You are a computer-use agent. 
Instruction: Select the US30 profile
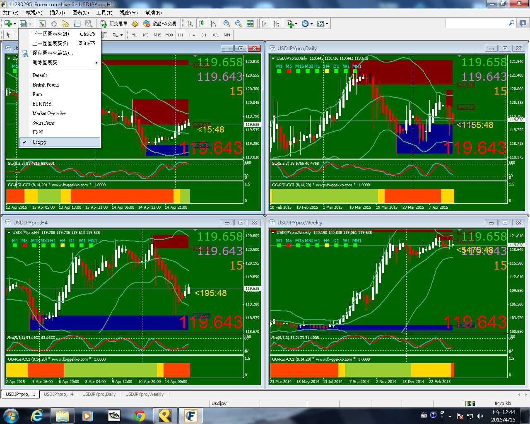pyautogui.click(x=60, y=132)
